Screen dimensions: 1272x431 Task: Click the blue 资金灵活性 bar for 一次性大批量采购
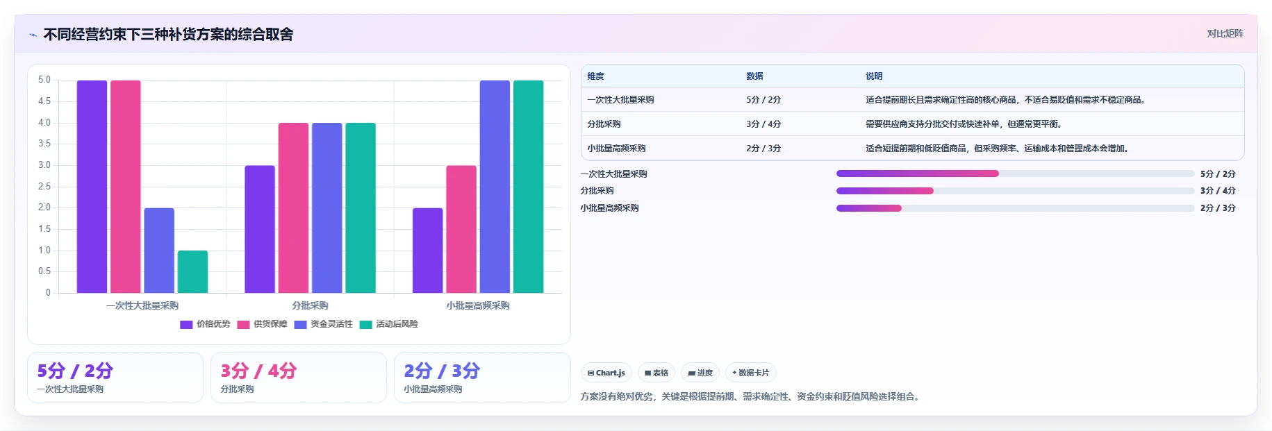click(x=159, y=251)
